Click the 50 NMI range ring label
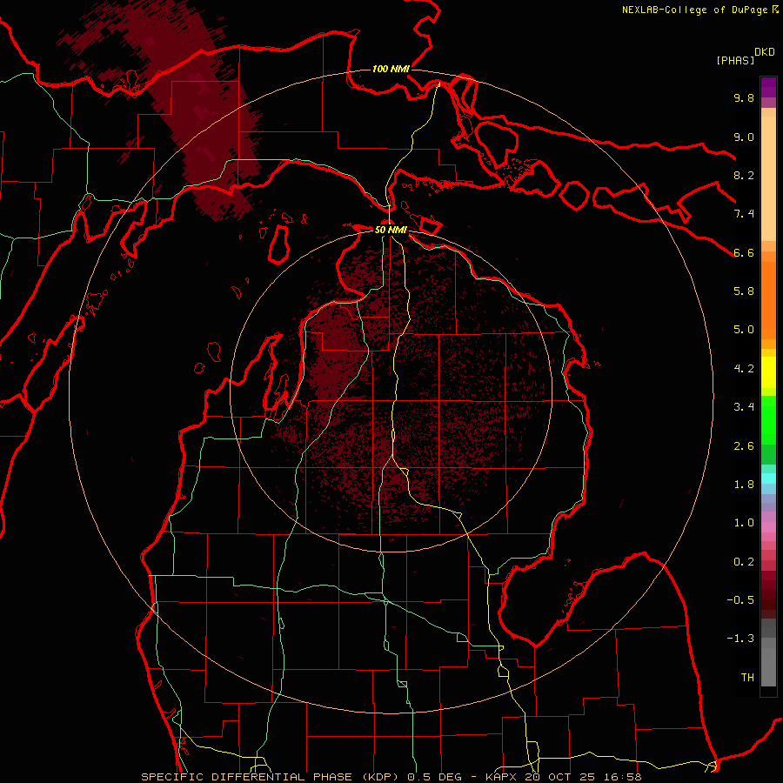This screenshot has height=783, width=783. (x=391, y=230)
